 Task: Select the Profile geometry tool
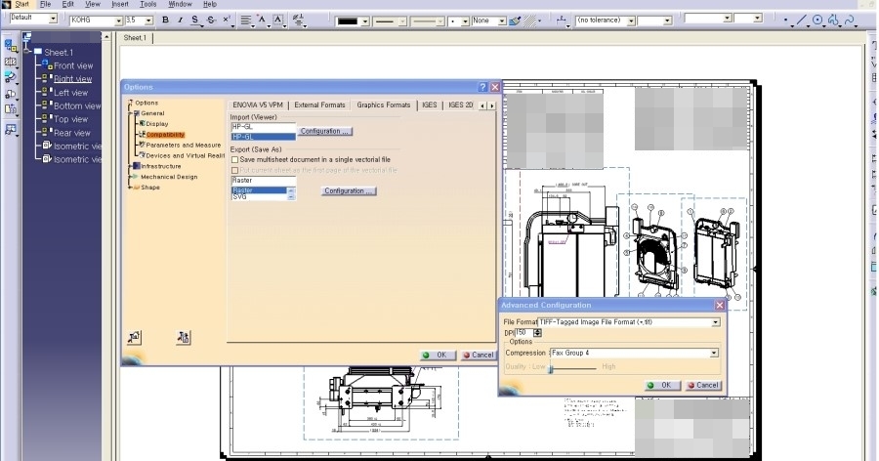(x=834, y=21)
